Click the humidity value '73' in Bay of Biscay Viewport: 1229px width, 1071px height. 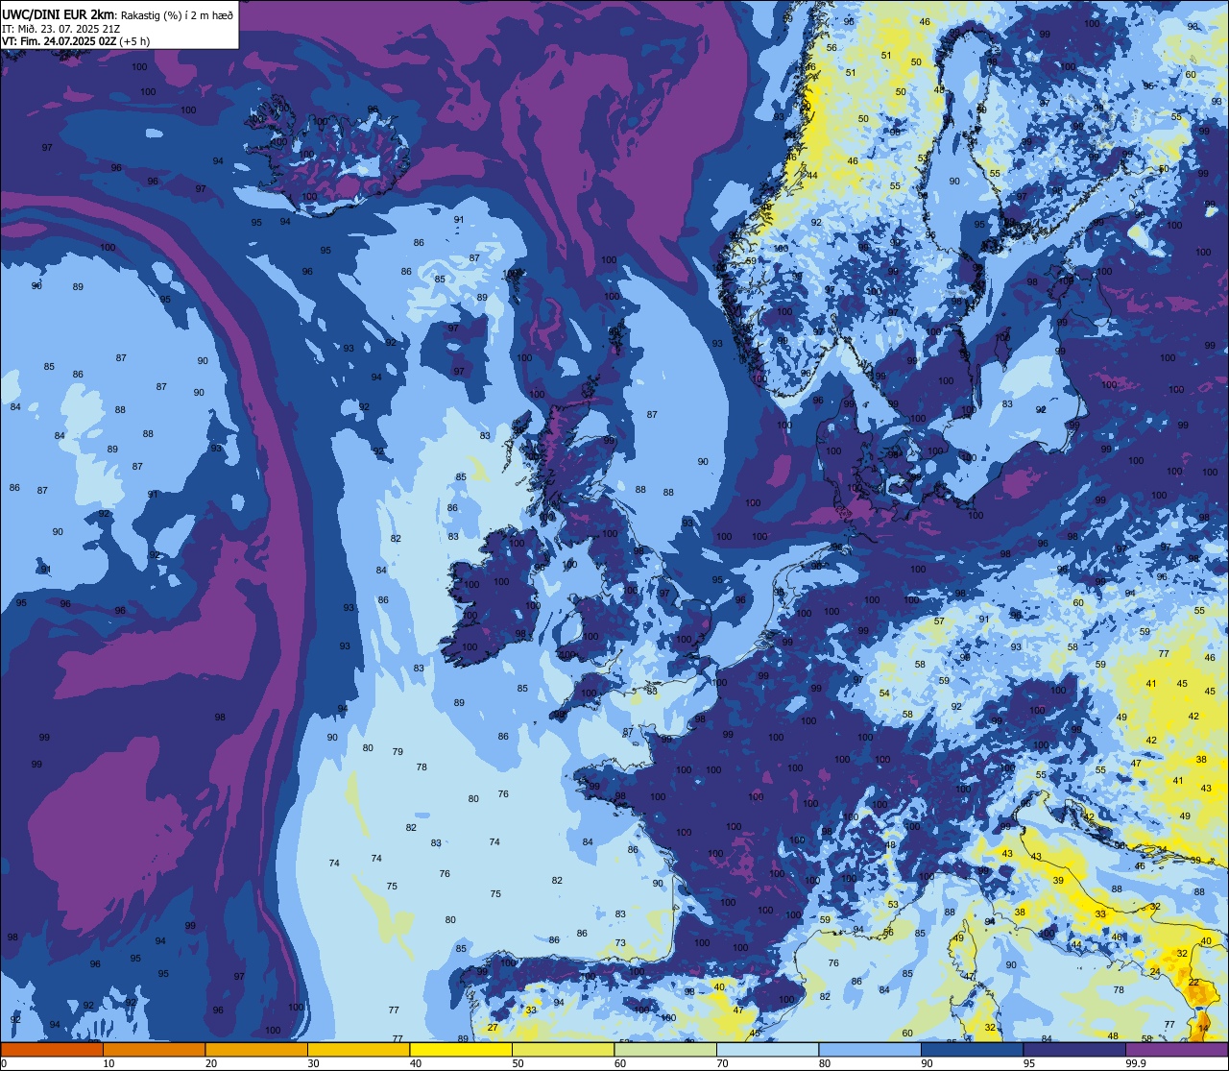pyautogui.click(x=620, y=943)
